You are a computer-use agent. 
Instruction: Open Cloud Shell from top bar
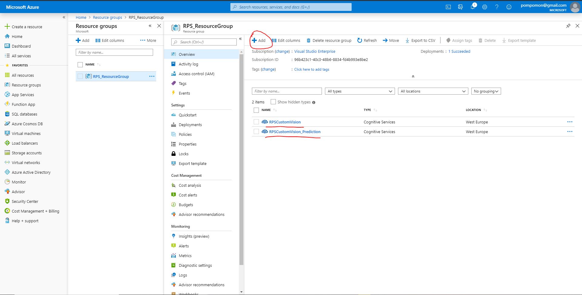448,7
